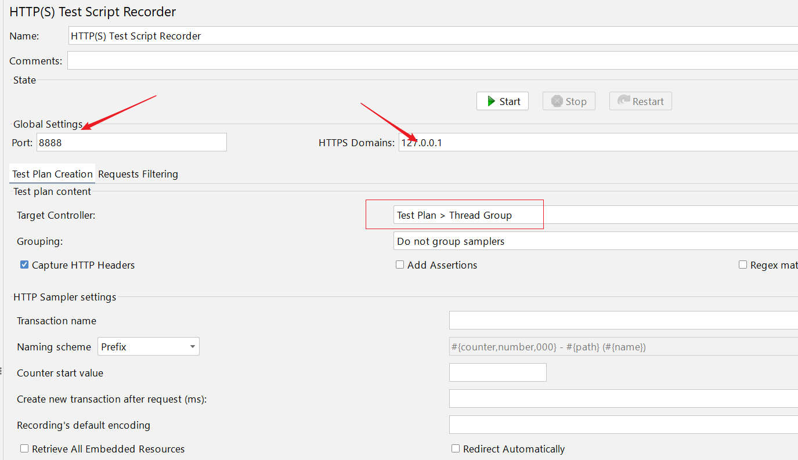
Task: Click the Stop button icon
Action: coord(557,102)
